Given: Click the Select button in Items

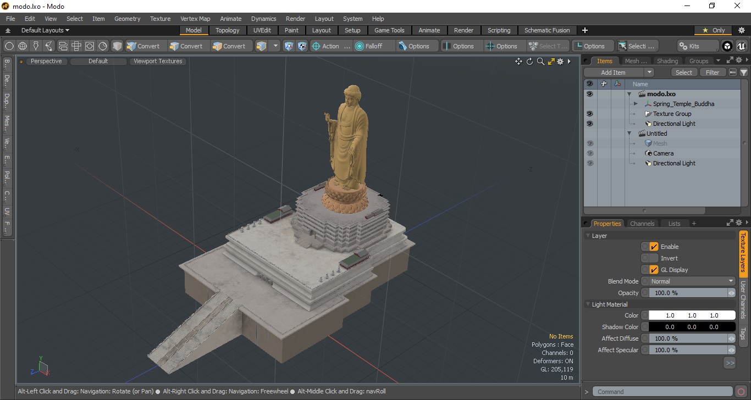Looking at the screenshot, I should tap(684, 73).
